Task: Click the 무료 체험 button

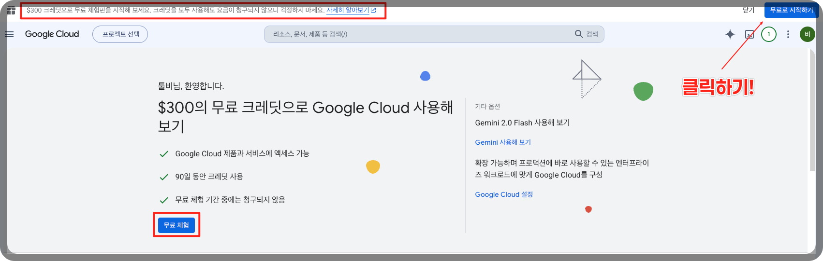Action: point(176,225)
